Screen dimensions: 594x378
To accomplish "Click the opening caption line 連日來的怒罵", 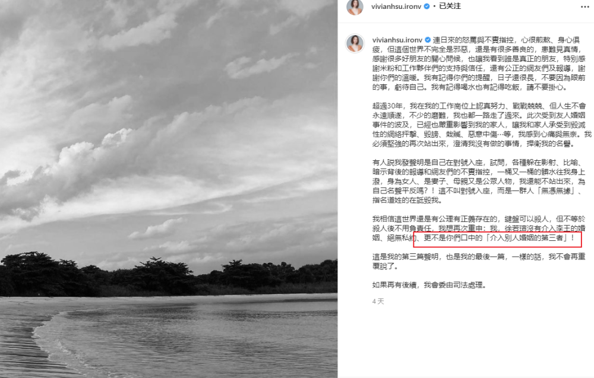I will pos(473,40).
